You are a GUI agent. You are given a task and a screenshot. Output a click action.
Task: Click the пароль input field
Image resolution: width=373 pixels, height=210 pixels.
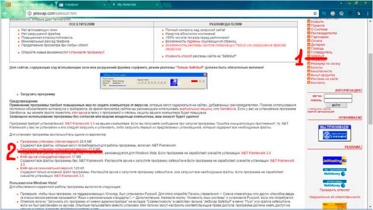click(338, 100)
